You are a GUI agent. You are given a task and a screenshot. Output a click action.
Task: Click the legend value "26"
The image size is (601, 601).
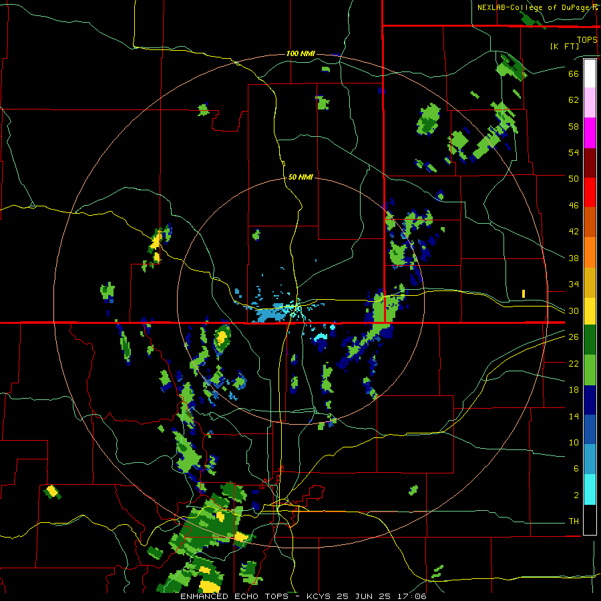coord(574,337)
